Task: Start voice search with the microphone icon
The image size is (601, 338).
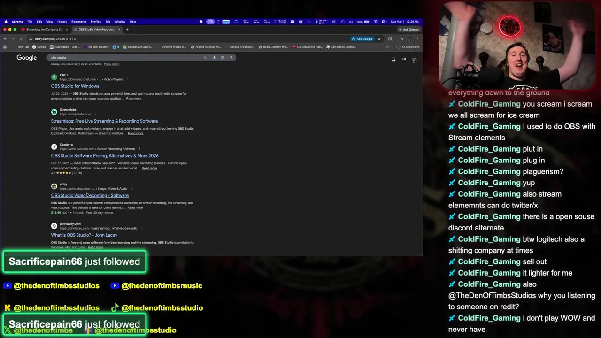Action: pos(214,58)
